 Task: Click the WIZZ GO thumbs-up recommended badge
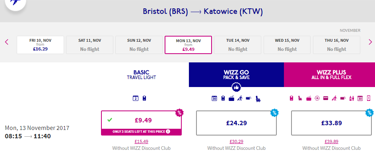point(236,87)
